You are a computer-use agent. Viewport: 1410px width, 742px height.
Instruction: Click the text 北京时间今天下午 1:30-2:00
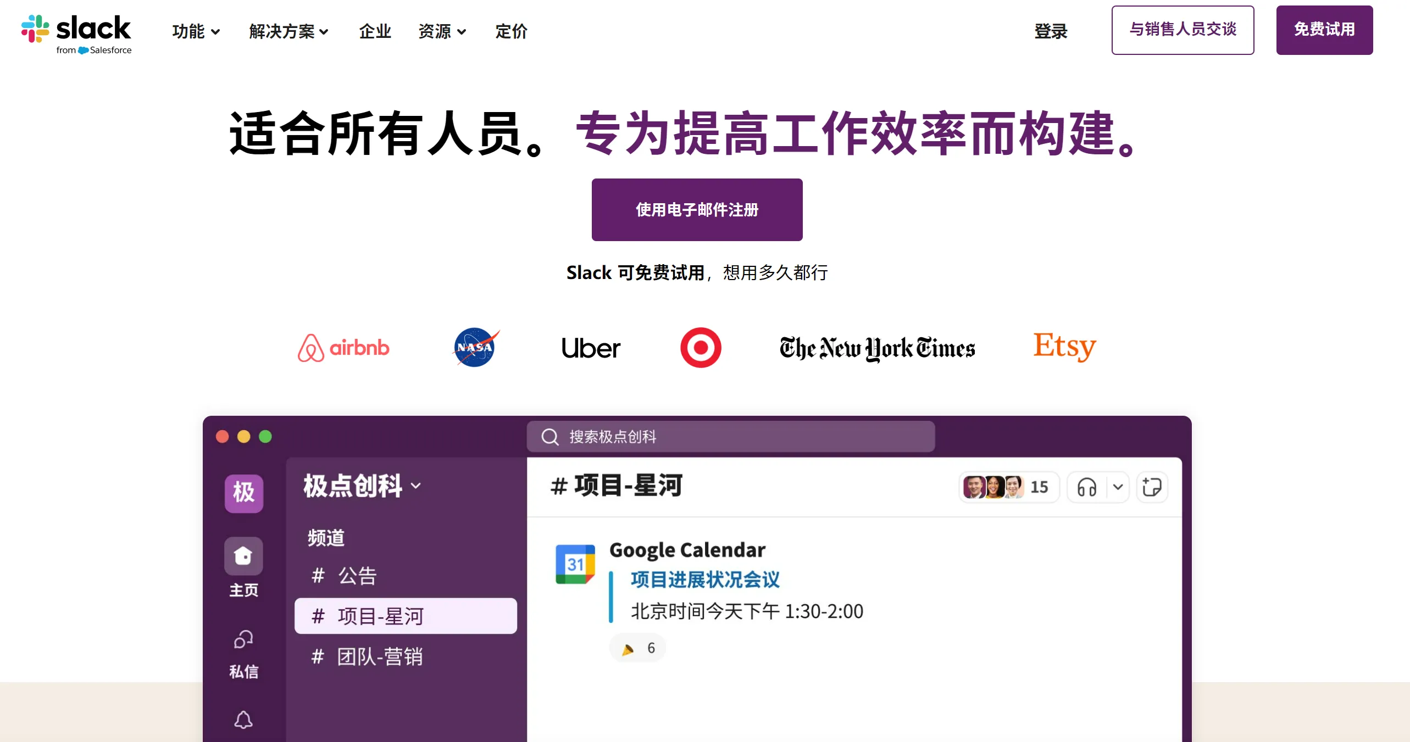tap(747, 611)
